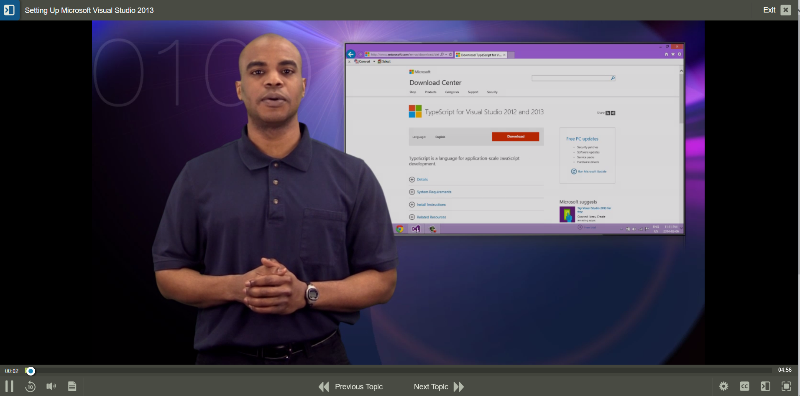
Task: Click the Download Center search field
Action: tap(570, 78)
